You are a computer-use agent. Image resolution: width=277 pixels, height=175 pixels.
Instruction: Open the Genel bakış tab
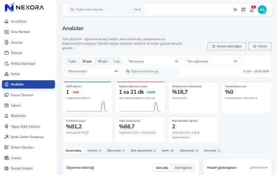(74, 150)
